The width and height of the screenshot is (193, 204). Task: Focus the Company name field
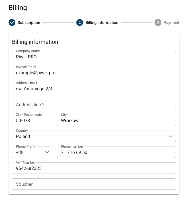pos(94,57)
